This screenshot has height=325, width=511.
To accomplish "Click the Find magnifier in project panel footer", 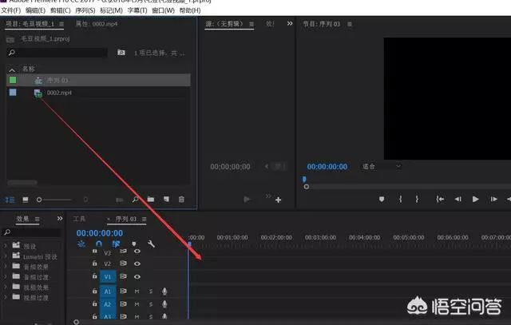I will 135,199.
